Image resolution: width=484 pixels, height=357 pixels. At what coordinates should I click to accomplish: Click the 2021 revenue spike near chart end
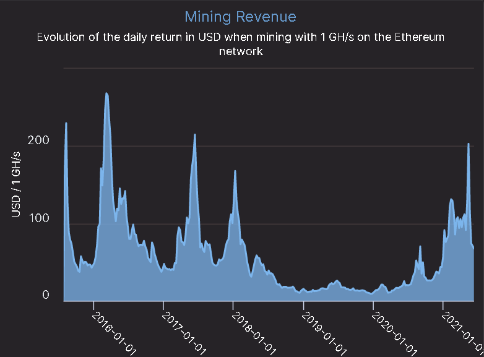pyautogui.click(x=469, y=144)
